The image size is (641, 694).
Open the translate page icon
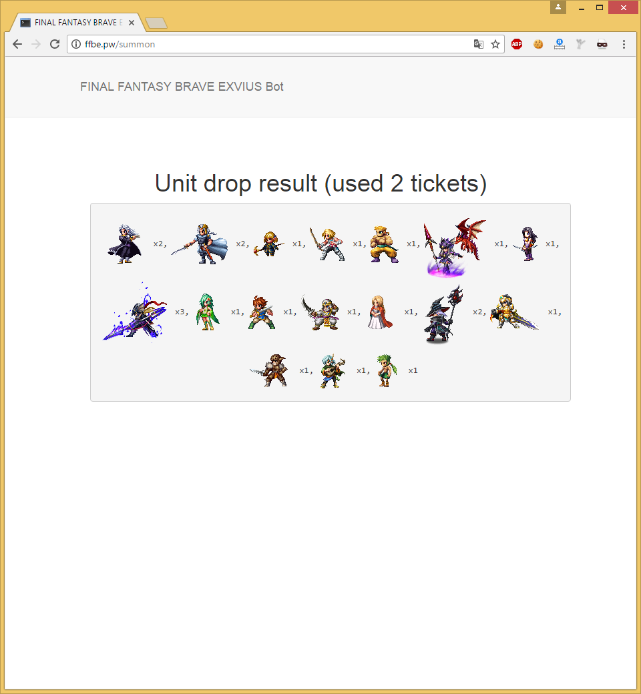pyautogui.click(x=479, y=44)
